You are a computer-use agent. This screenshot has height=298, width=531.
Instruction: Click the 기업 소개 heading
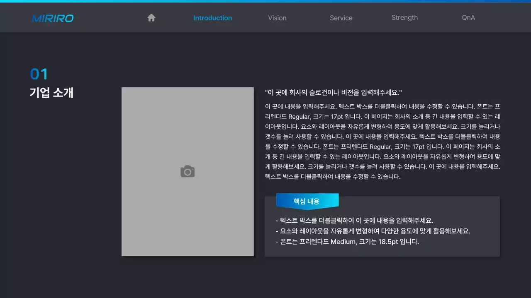tap(52, 93)
